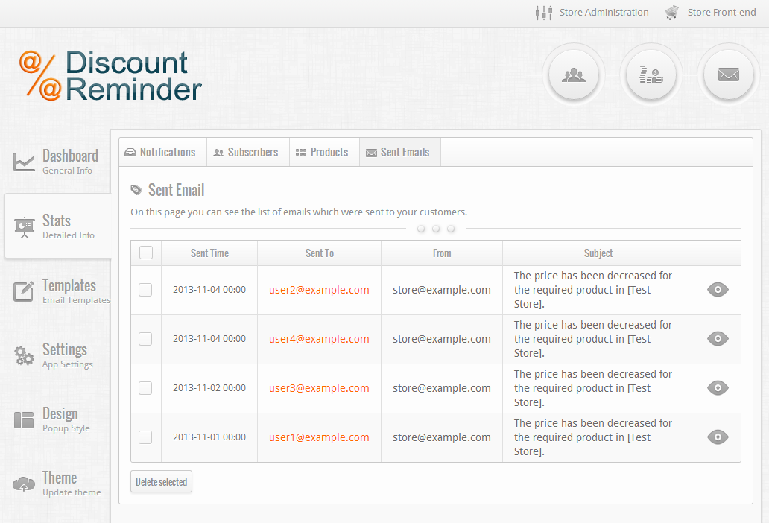The image size is (769, 523).
Task: Click the coins round icon in header
Action: point(651,75)
